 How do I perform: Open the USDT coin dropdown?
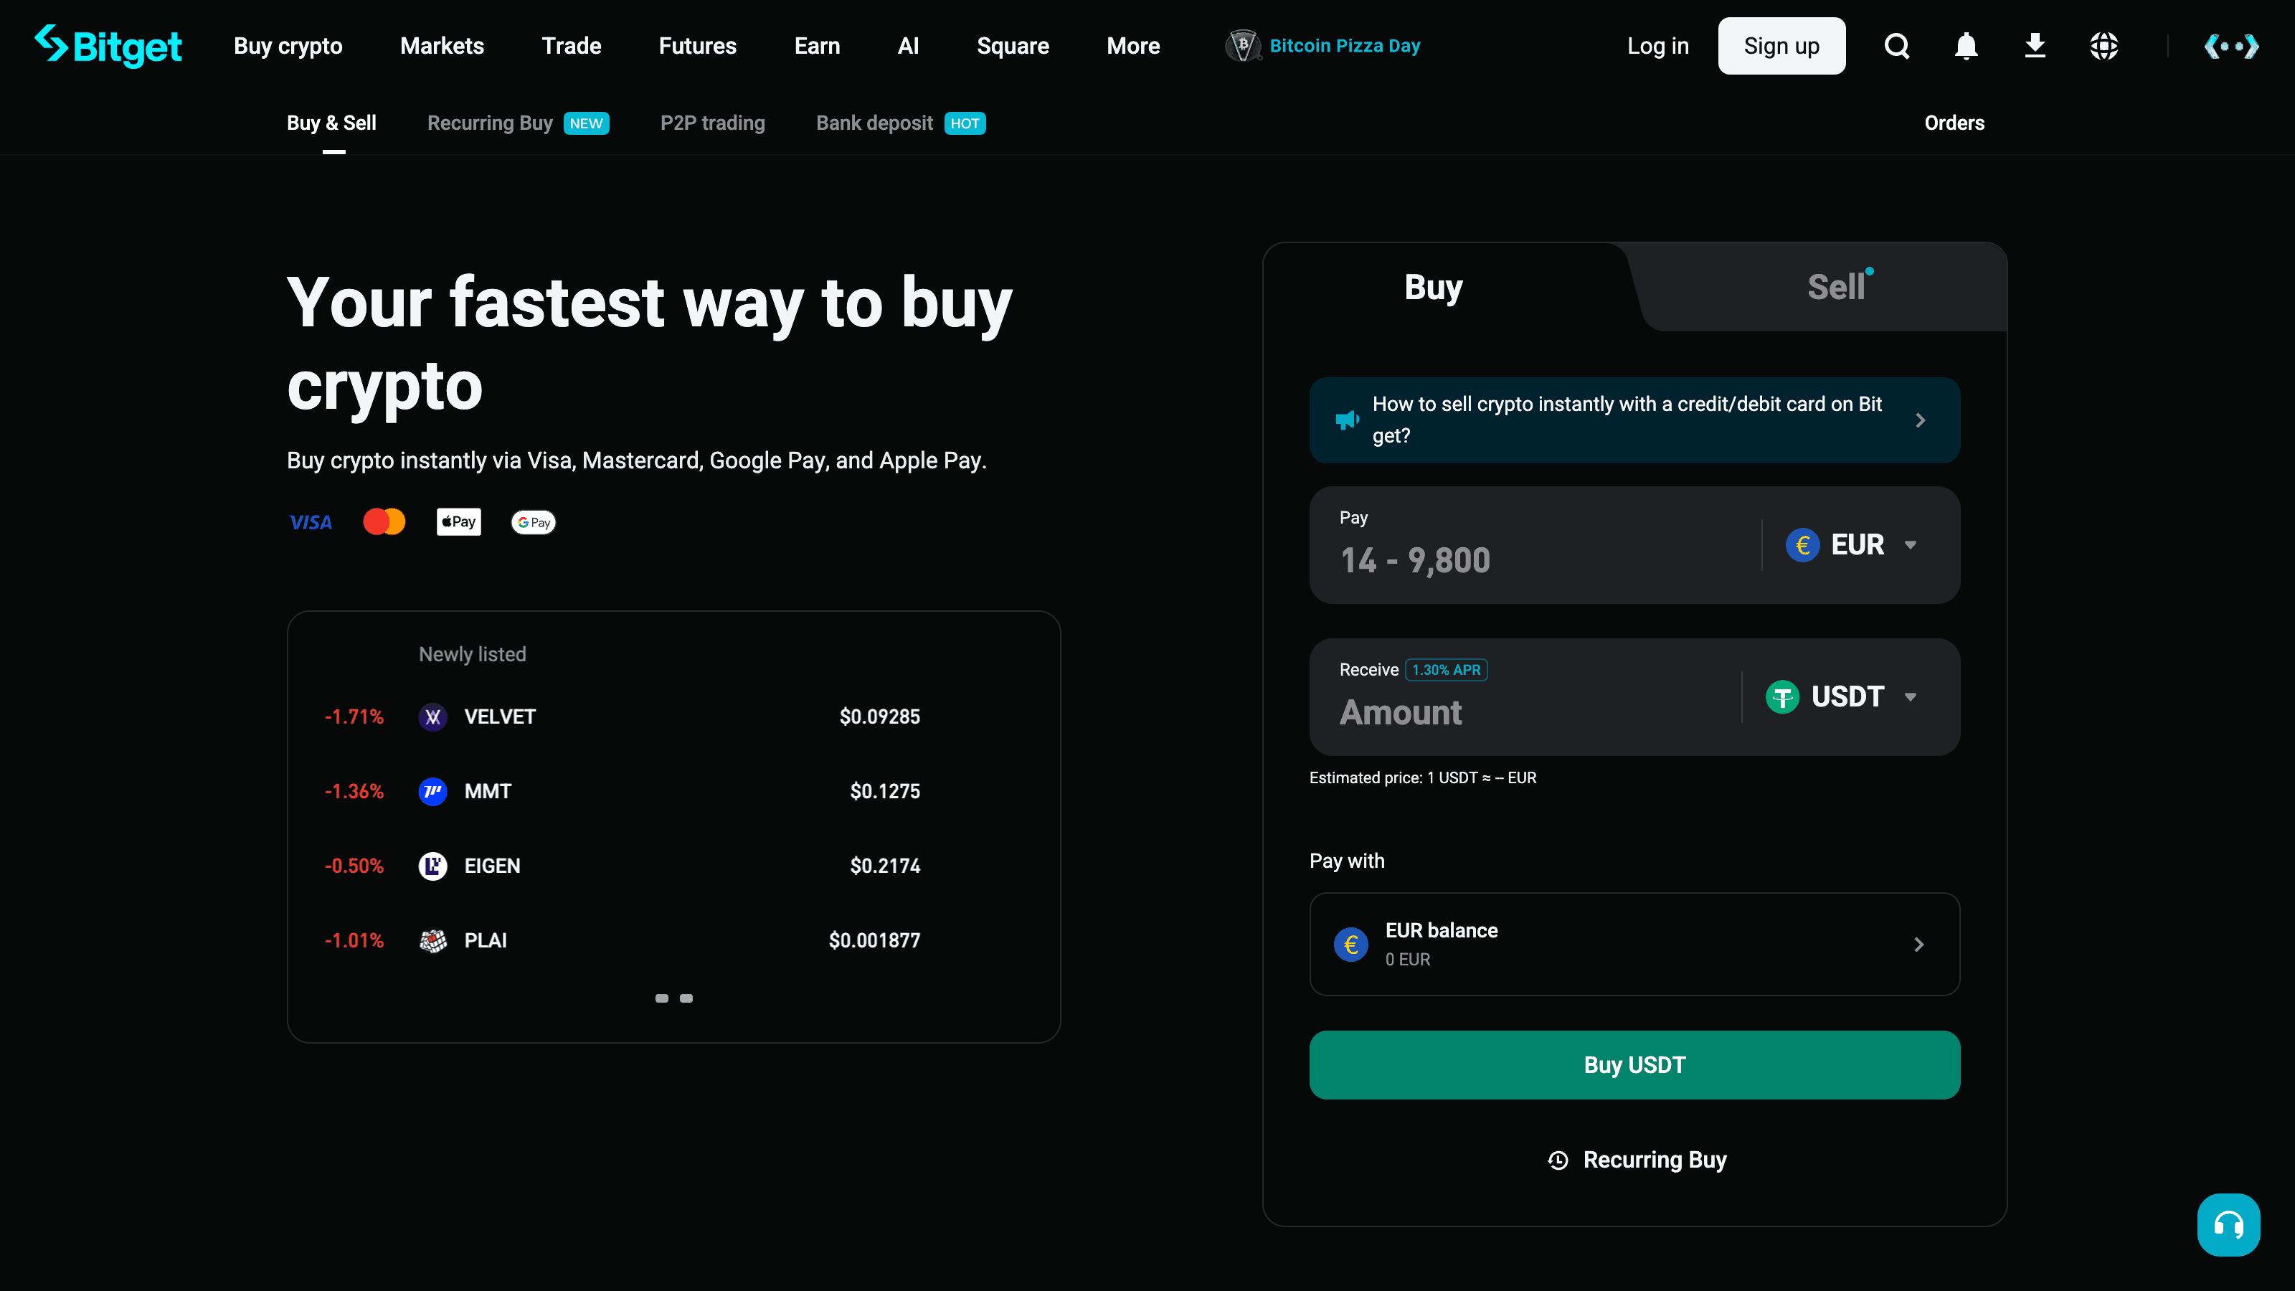(1842, 696)
